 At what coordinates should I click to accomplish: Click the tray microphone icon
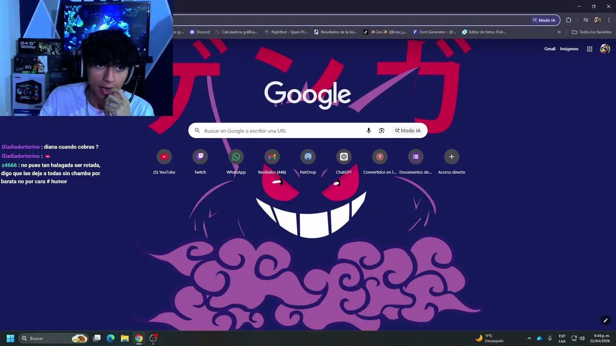coord(550,338)
